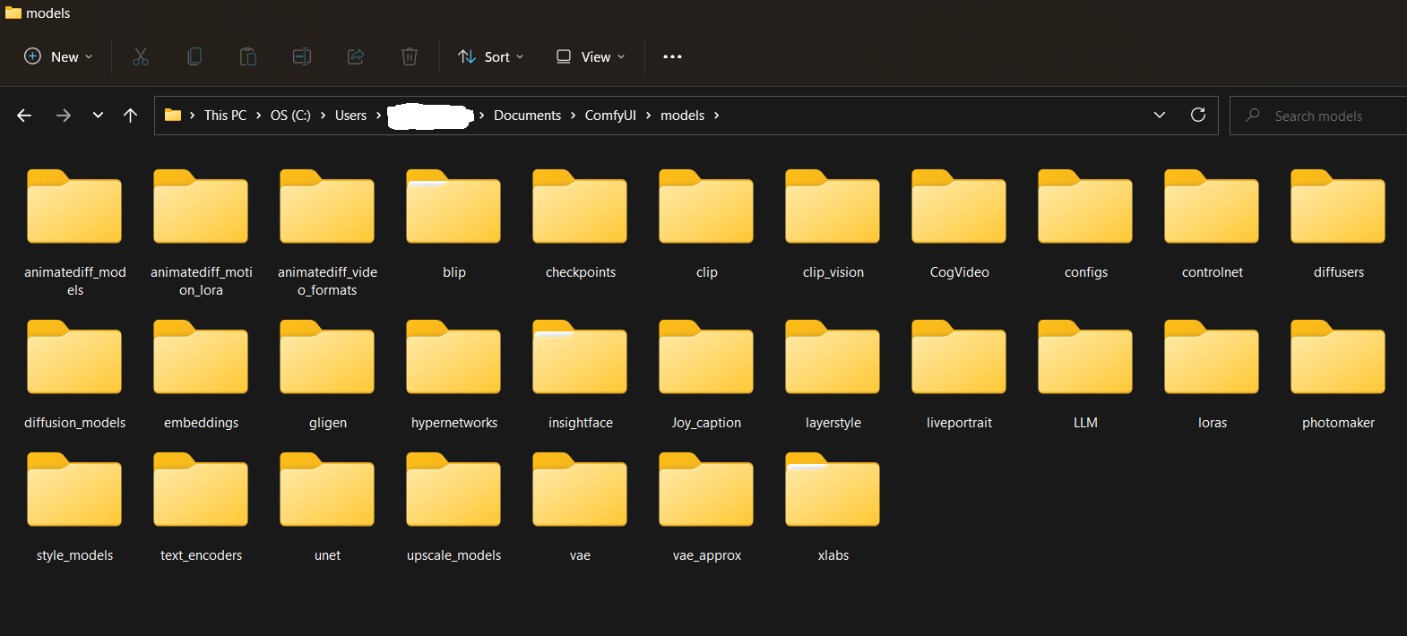Screen dimensions: 1407x636
Task: Click the Rename icon in toolbar
Action: point(302,56)
